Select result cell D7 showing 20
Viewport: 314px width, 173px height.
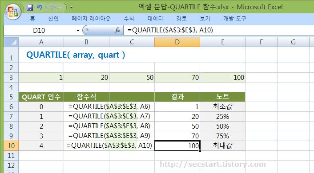(177, 117)
